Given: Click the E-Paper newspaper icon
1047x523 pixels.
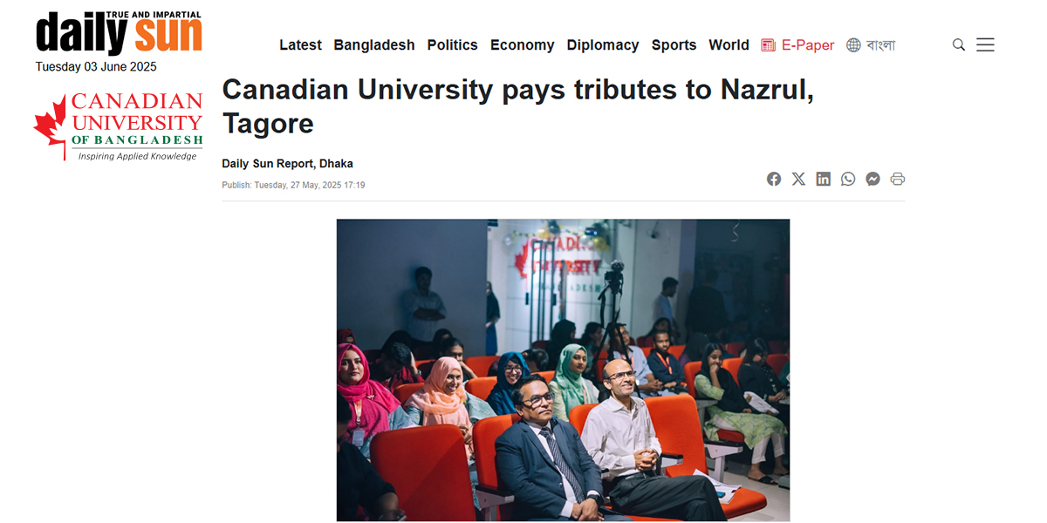Looking at the screenshot, I should (768, 45).
